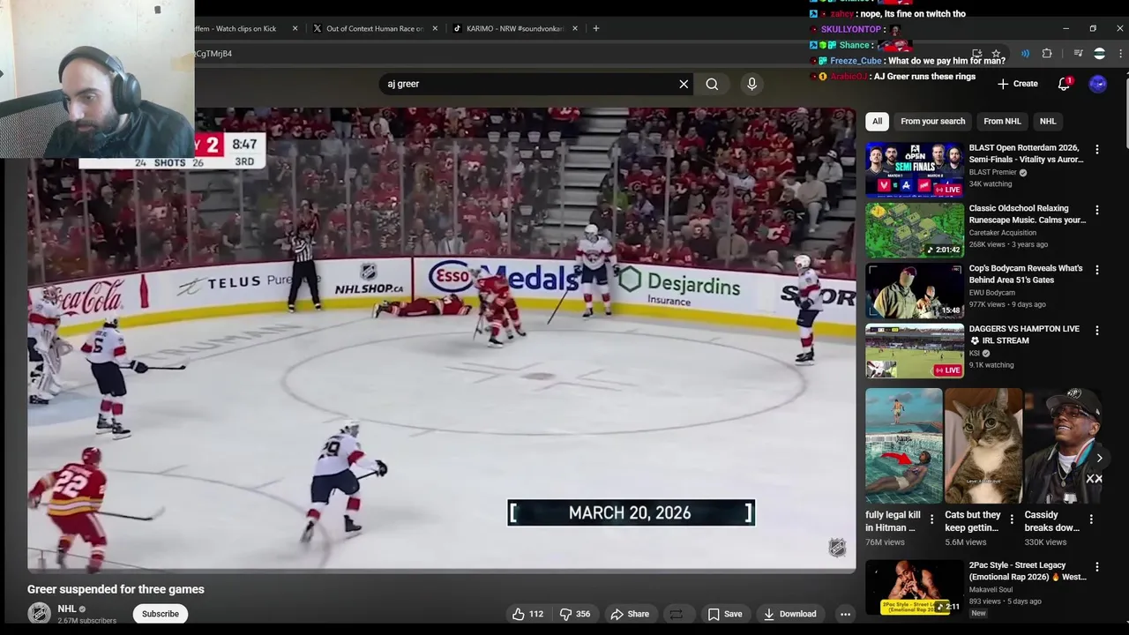
Task: Switch to KARIMO NRW TikTok tab
Action: click(515, 28)
